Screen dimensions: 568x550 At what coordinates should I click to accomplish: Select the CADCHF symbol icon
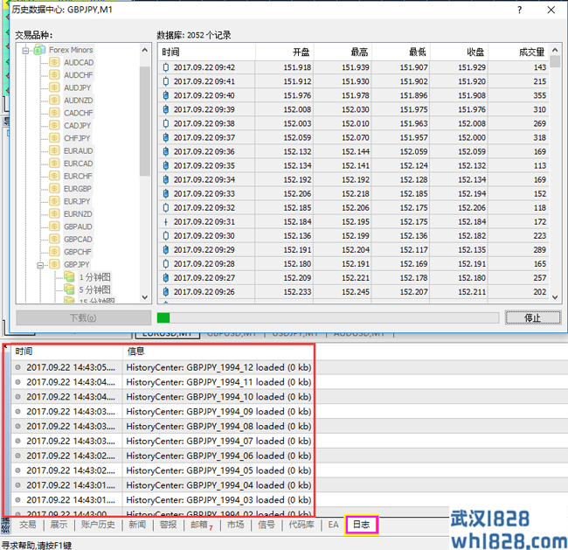(54, 113)
